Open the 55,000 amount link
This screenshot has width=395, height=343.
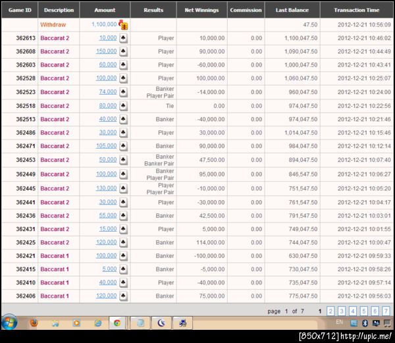point(108,215)
